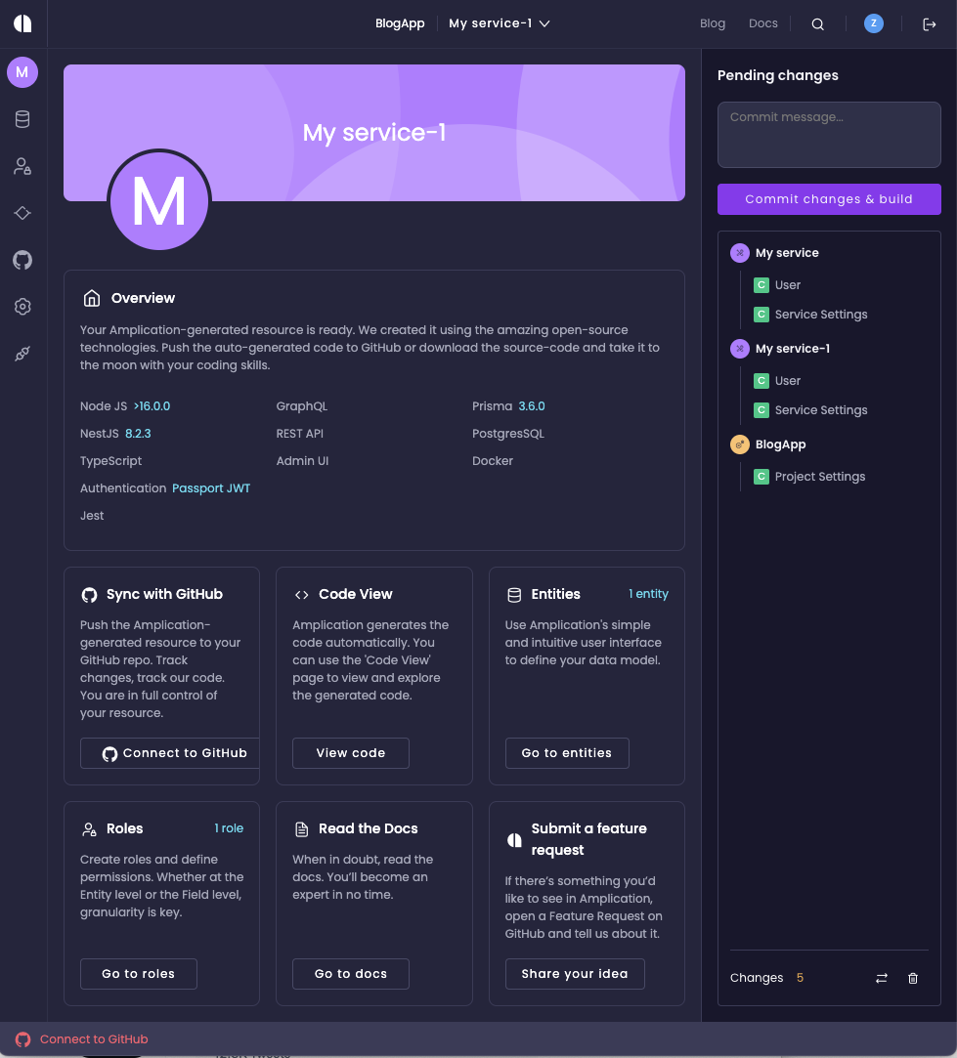Open the My service-1 dropdown in header

(500, 23)
